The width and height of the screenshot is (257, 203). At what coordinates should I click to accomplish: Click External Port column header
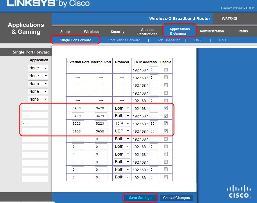click(x=78, y=62)
